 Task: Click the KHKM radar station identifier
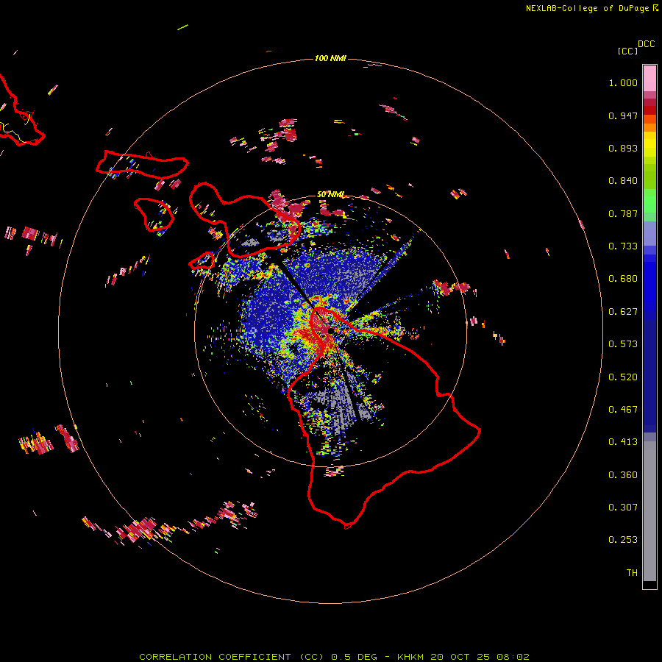point(410,657)
